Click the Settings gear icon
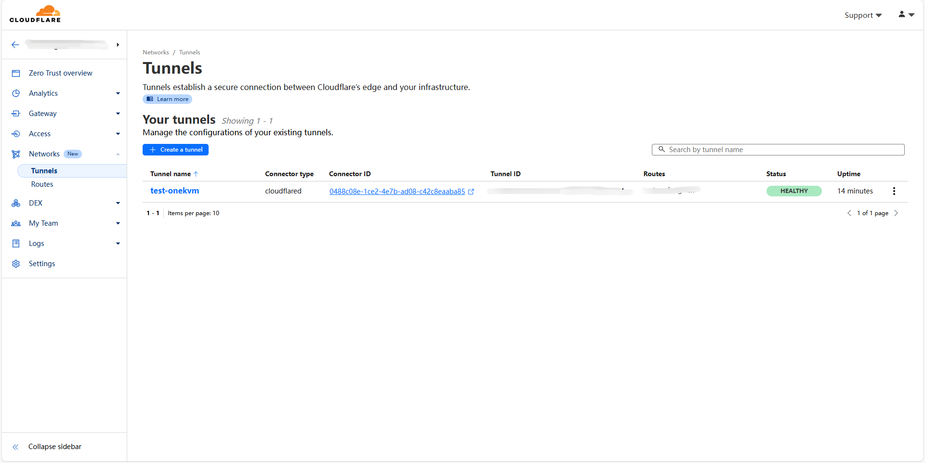Image resolution: width=925 pixels, height=463 pixels. point(16,264)
